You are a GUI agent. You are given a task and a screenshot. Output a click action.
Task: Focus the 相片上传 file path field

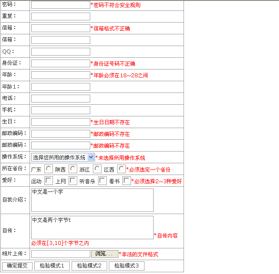[61, 254]
